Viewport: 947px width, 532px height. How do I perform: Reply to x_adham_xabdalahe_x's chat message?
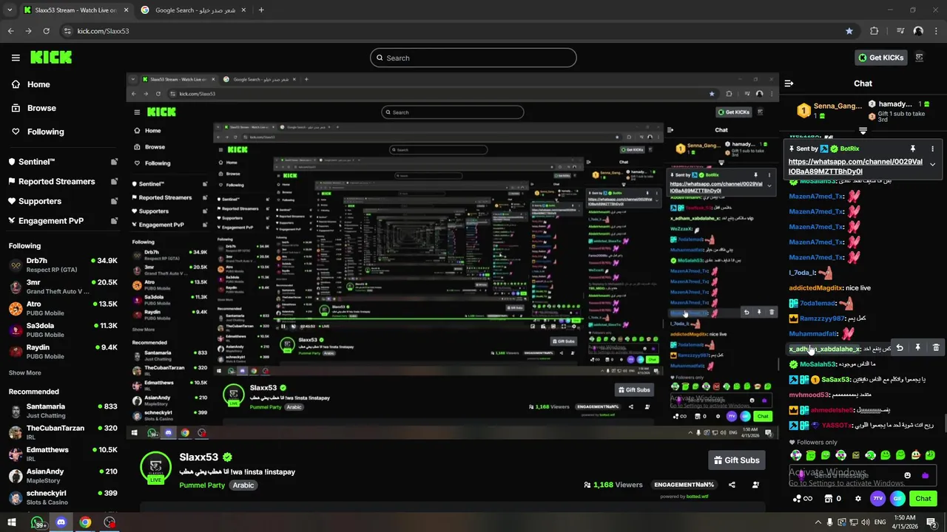point(900,347)
